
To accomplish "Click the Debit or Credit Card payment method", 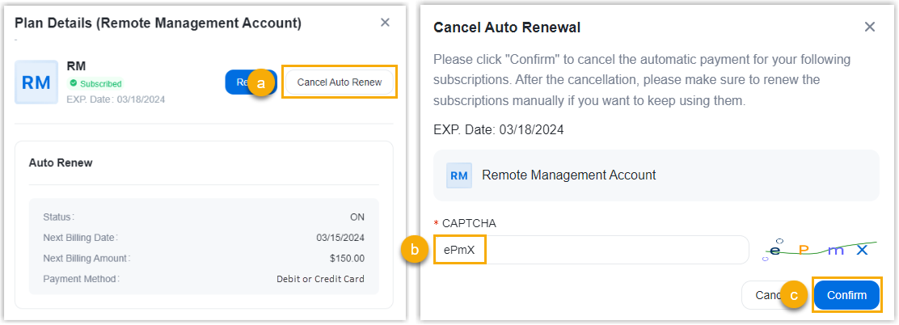I will tap(320, 279).
